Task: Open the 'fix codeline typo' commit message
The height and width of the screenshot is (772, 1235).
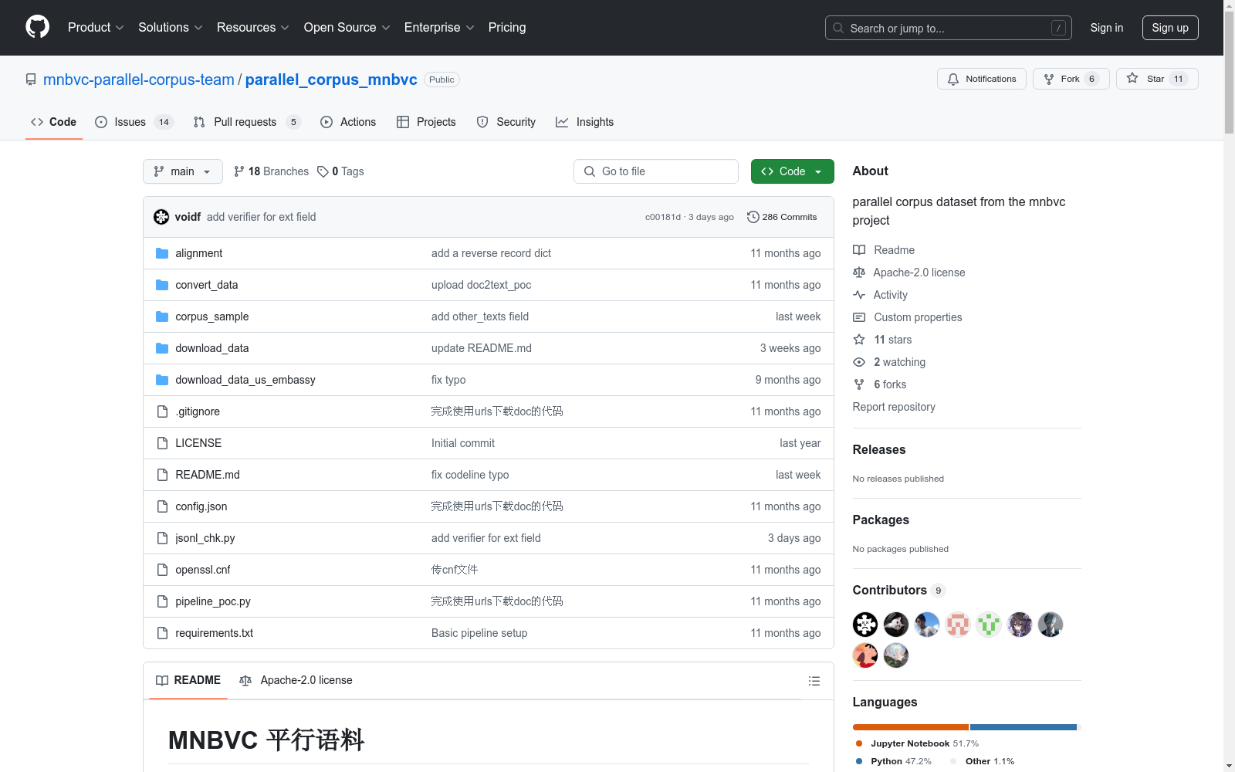Action: click(x=470, y=475)
